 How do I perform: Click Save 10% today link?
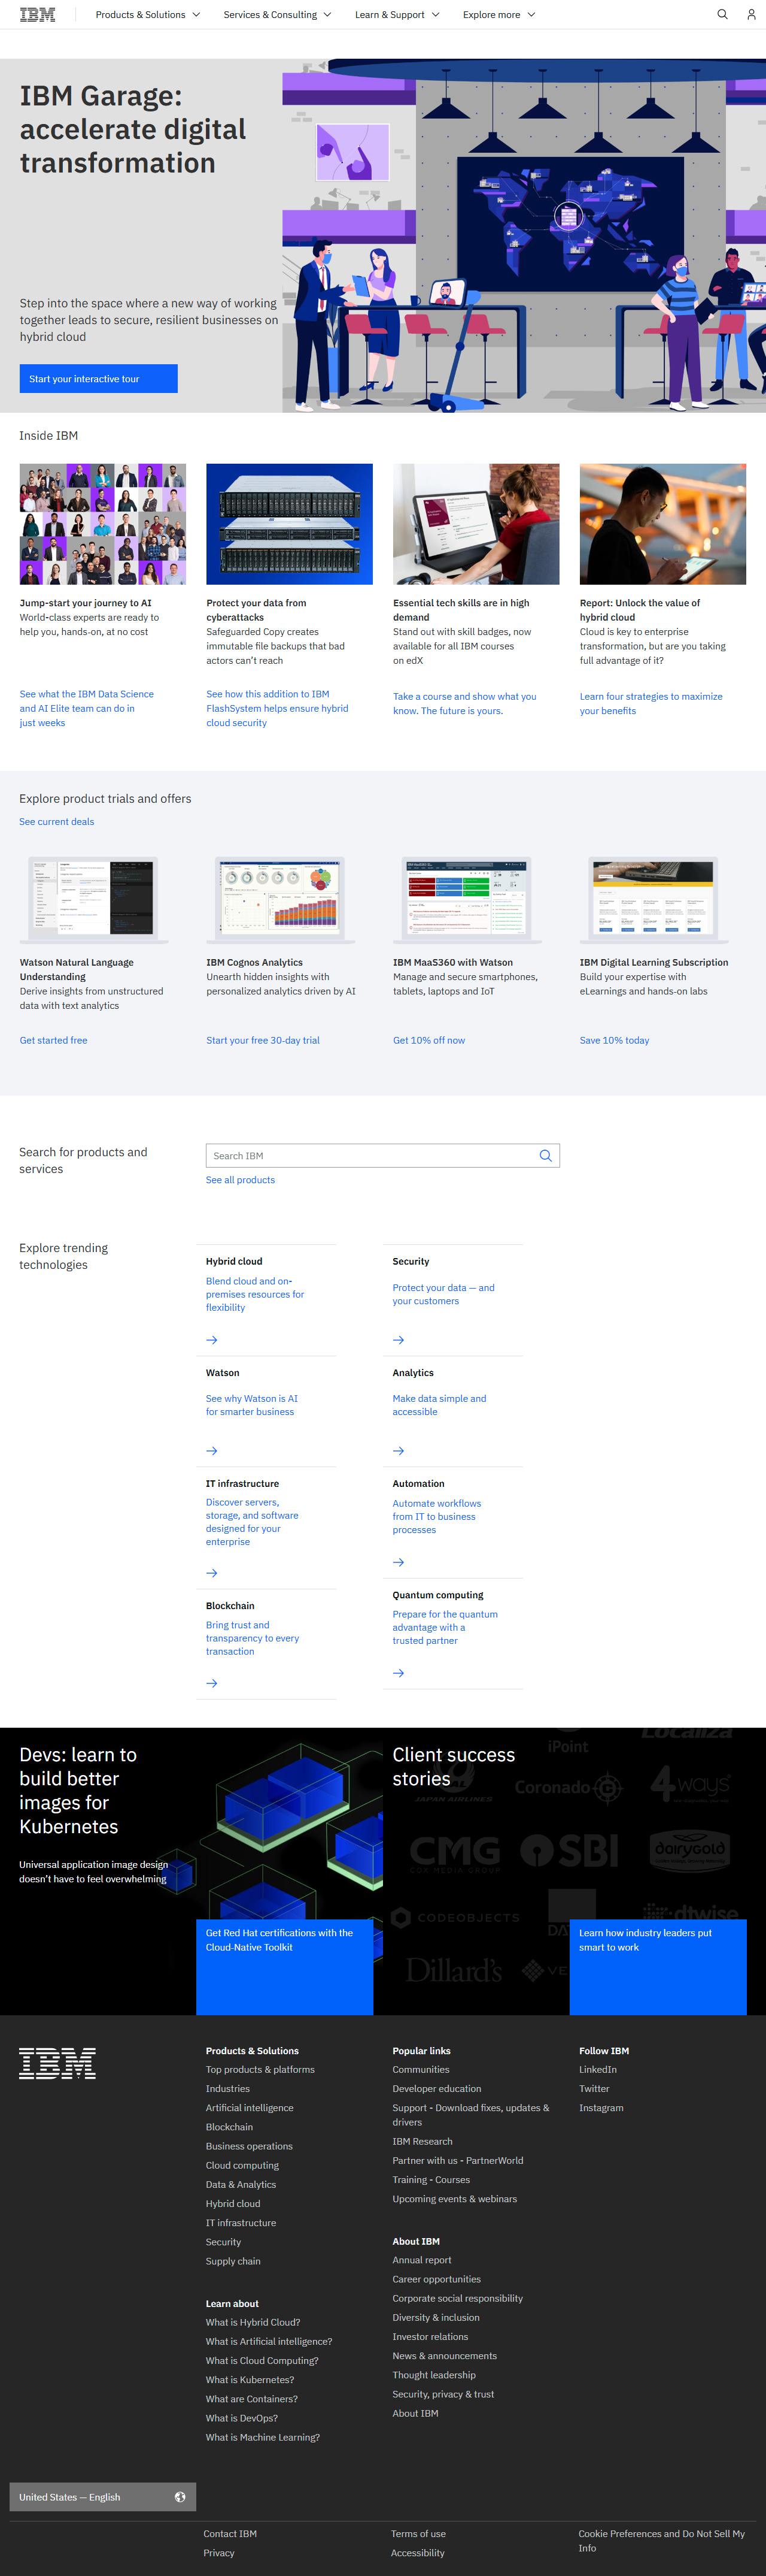[x=614, y=1040]
